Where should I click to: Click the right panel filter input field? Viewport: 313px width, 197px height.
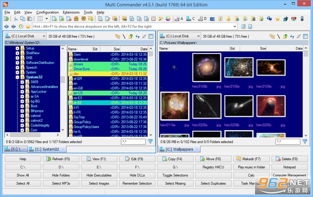point(288,142)
